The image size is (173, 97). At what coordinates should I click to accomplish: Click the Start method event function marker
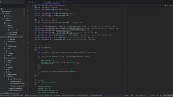point(39,46)
